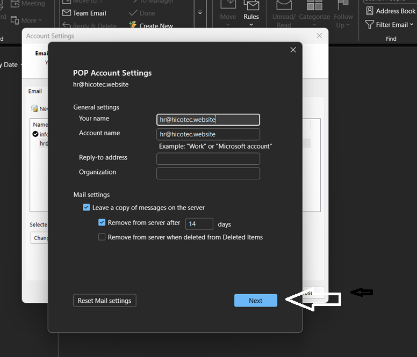Click the Next button
This screenshot has width=417, height=357.
[x=256, y=301]
